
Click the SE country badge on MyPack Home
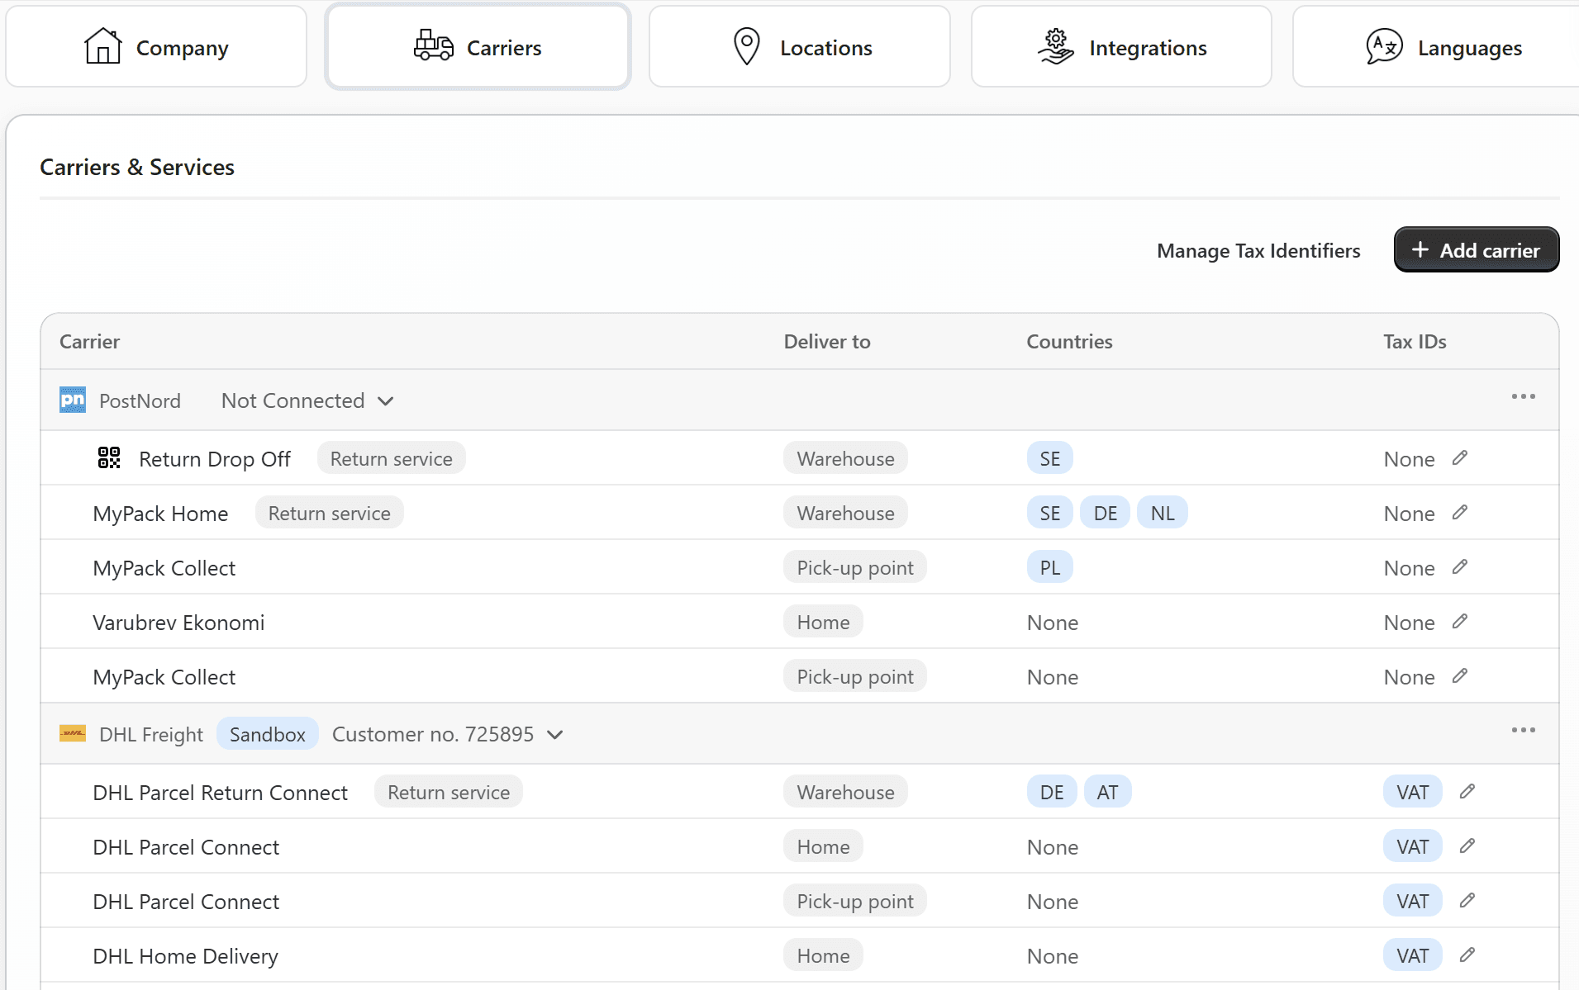point(1049,512)
